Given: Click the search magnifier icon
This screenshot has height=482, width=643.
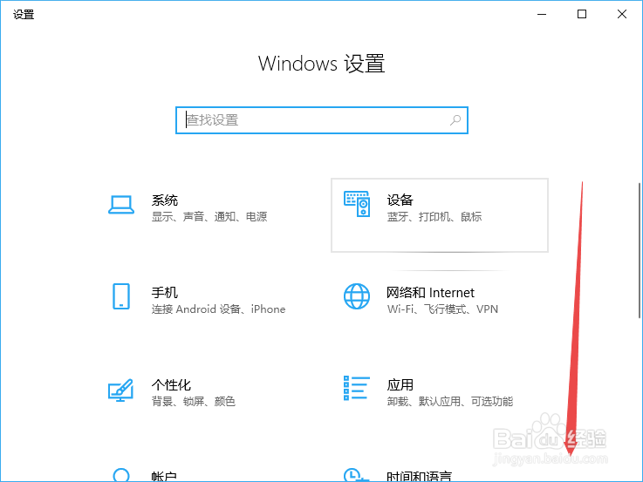Looking at the screenshot, I should (455, 120).
